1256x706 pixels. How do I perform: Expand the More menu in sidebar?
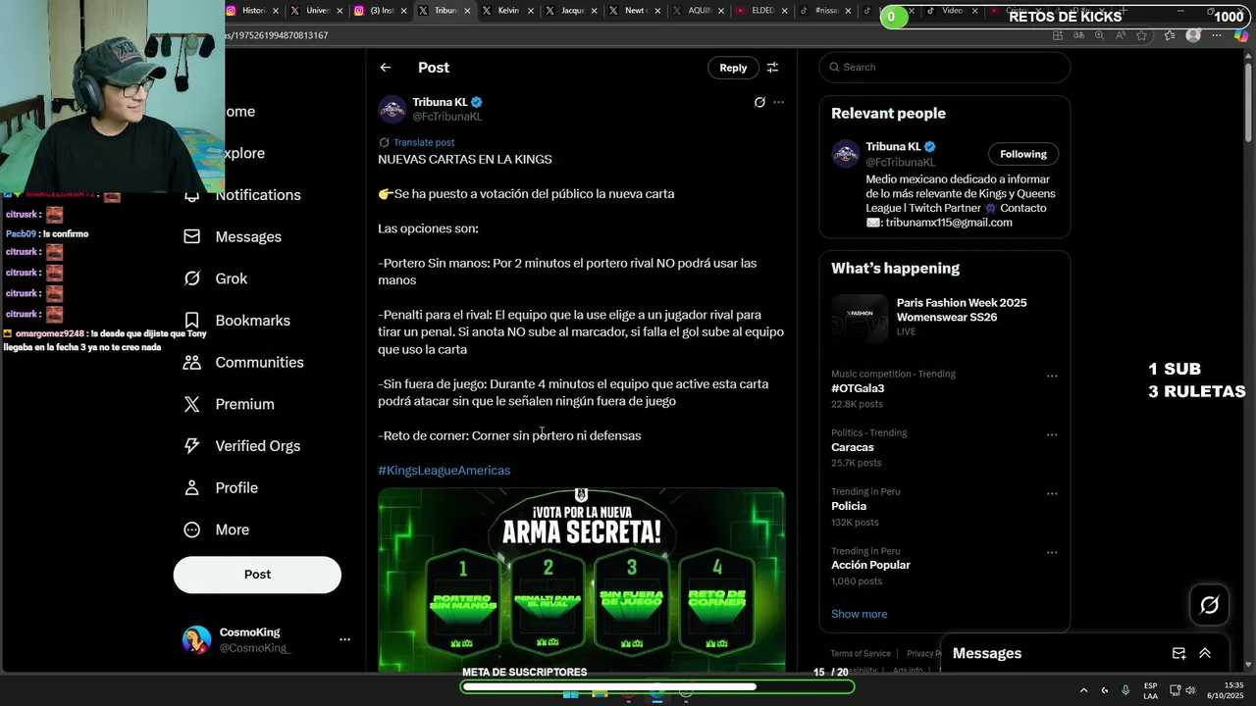point(232,529)
